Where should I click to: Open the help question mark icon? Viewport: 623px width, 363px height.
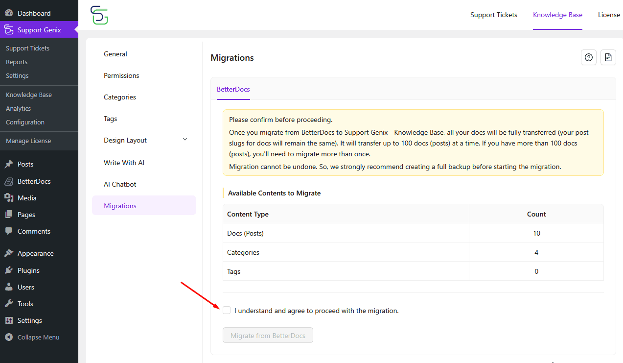coord(589,57)
